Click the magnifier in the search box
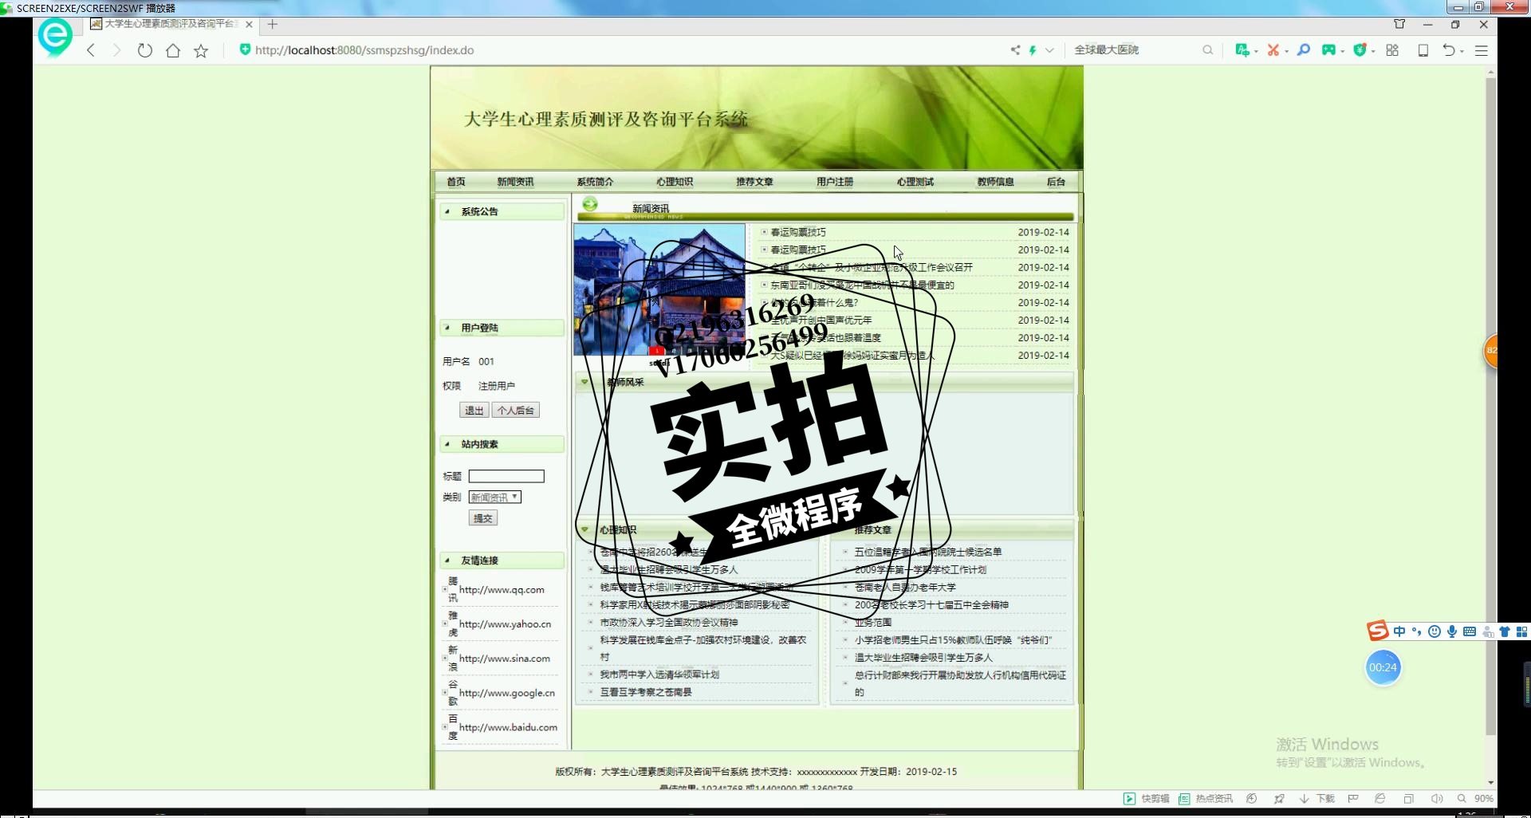Viewport: 1531px width, 818px height. pos(1208,49)
